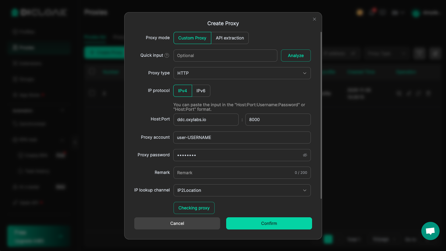Image resolution: width=446 pixels, height=251 pixels.
Task: Close the Create Proxy dialog
Action: pyautogui.click(x=314, y=19)
